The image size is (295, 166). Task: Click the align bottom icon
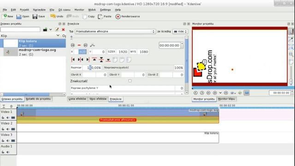(108, 60)
